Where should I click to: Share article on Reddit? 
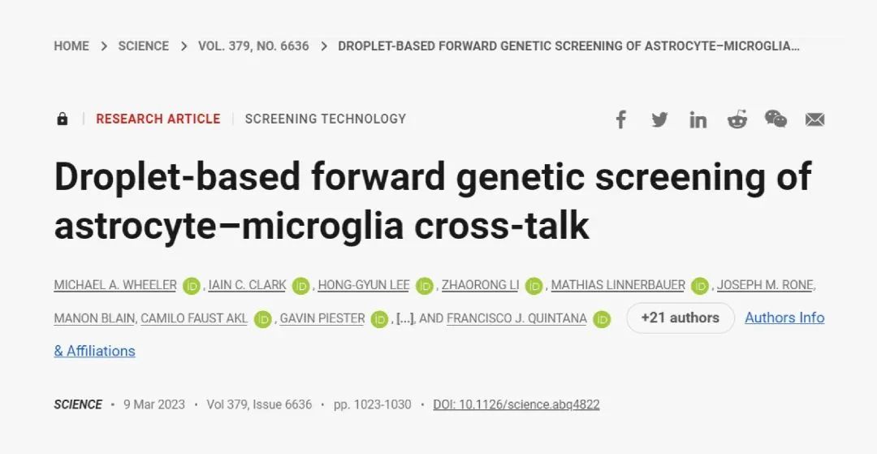[737, 120]
